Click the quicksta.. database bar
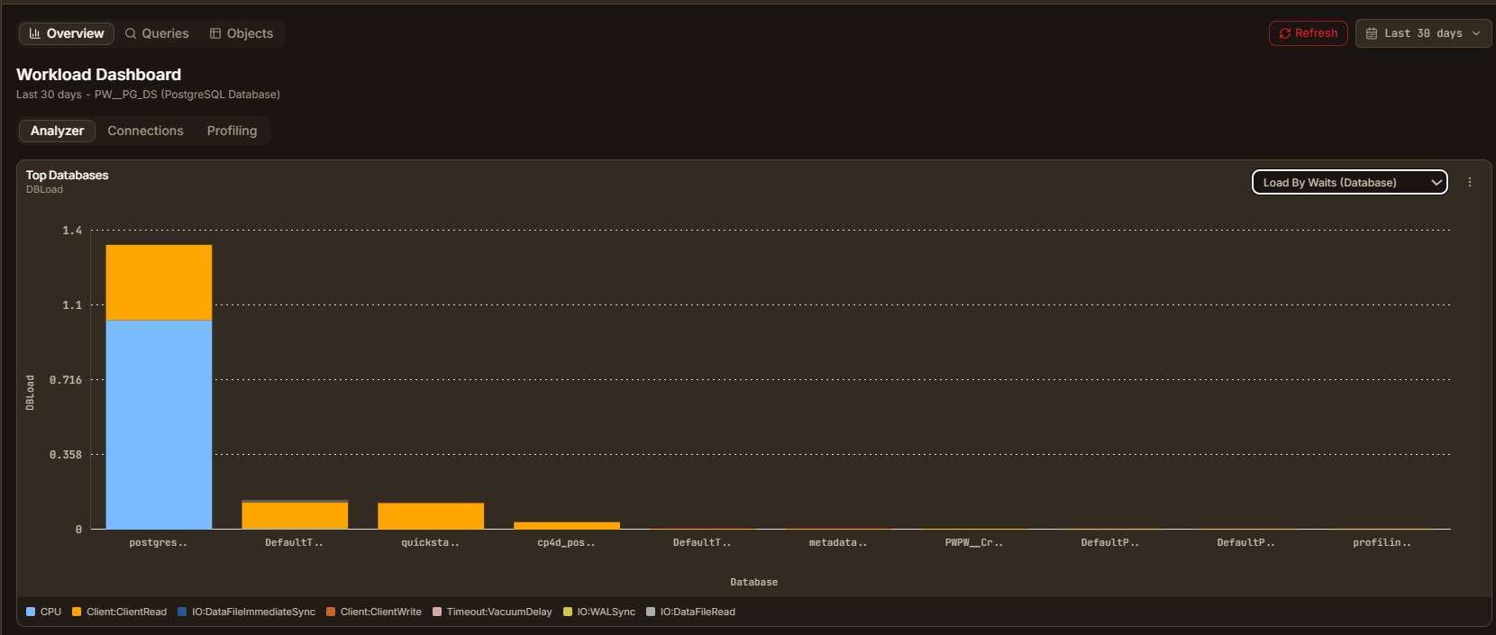This screenshot has height=635, width=1496. click(431, 516)
